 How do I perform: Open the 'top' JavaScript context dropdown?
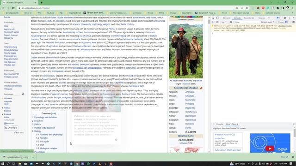click(224, 22)
